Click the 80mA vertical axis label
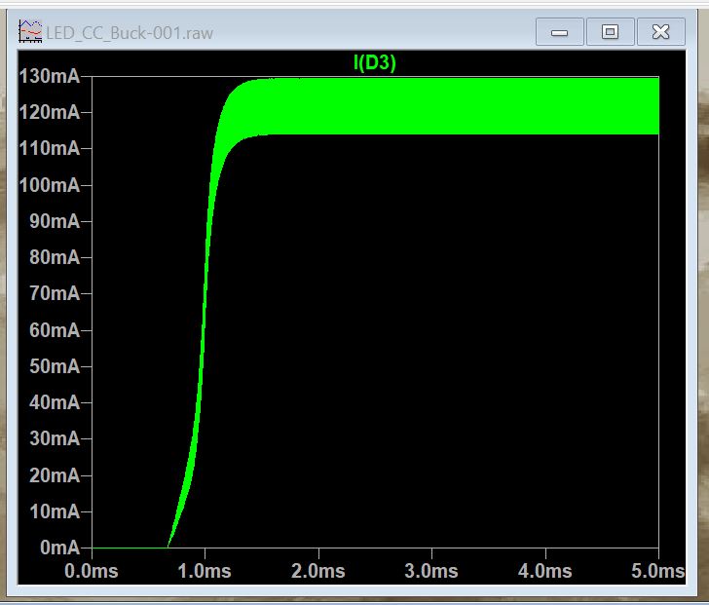Image resolution: width=709 pixels, height=605 pixels. point(55,258)
